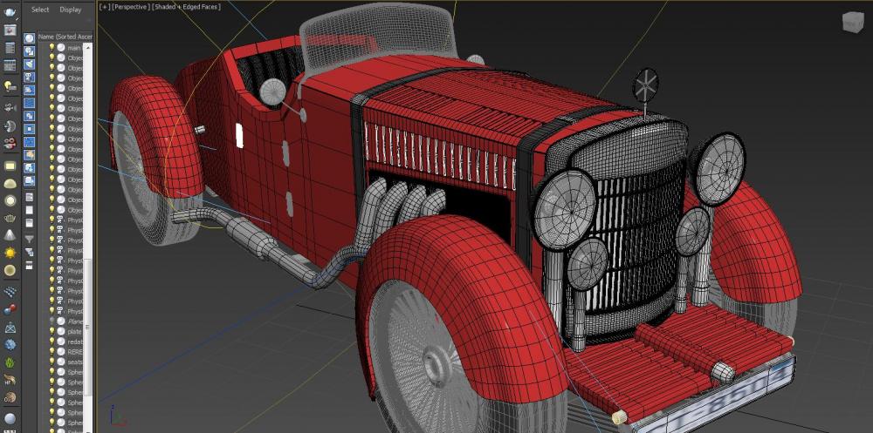Screen dimensions: 873x433
Task: Hide the 'seats' object using its bulb
Action: [52, 362]
